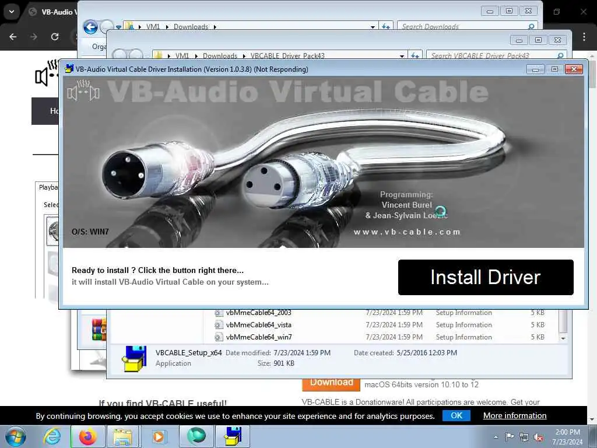Screen dimensions: 597x448
Task: Click VBCABLE_Setup_x64 file name in details pane
Action: 188,353
